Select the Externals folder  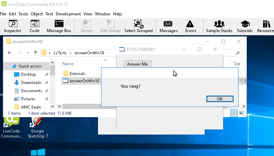coord(77,73)
